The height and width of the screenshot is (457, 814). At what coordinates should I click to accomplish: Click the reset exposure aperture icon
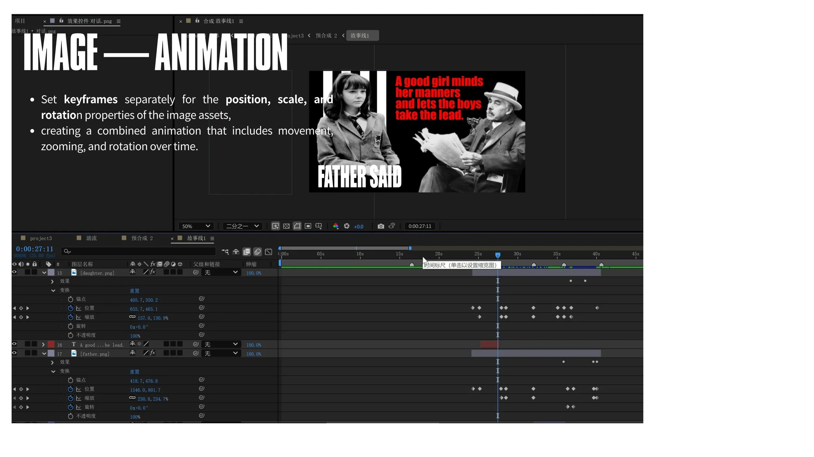click(347, 226)
